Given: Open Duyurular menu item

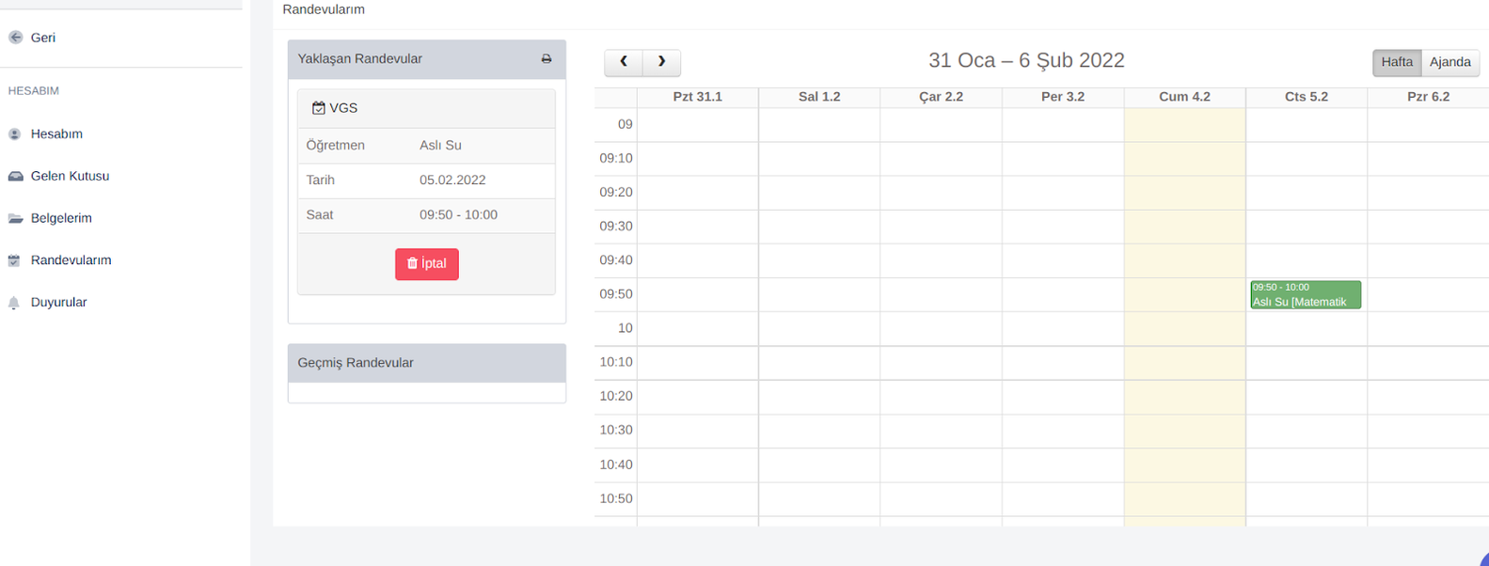Looking at the screenshot, I should click(58, 303).
